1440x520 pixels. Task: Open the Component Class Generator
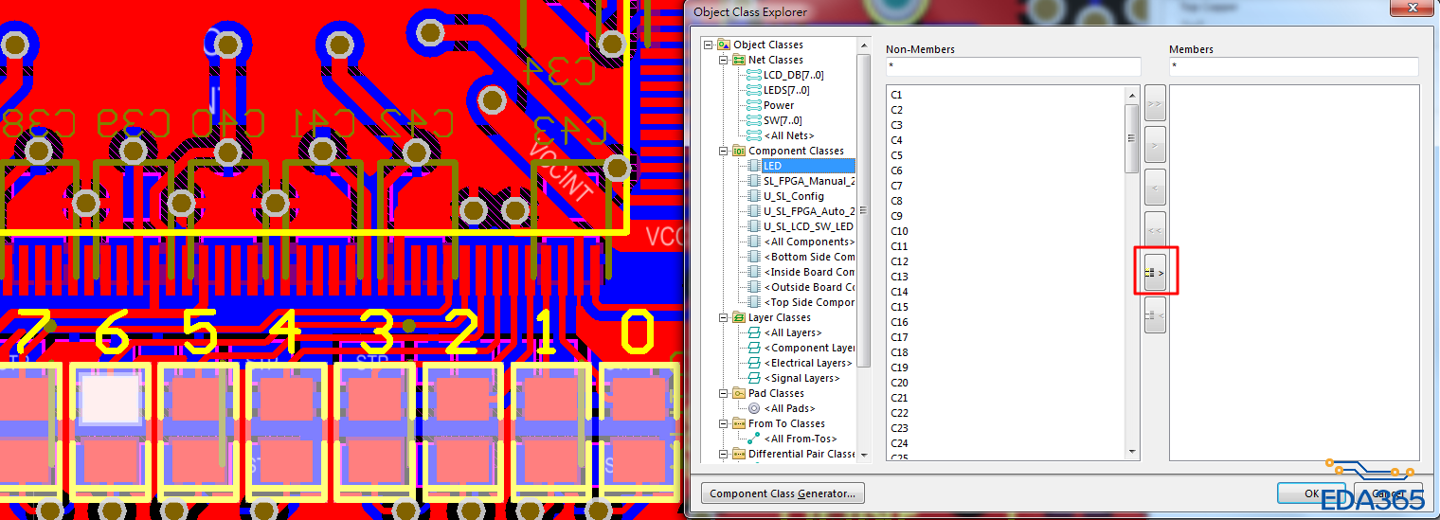(783, 493)
